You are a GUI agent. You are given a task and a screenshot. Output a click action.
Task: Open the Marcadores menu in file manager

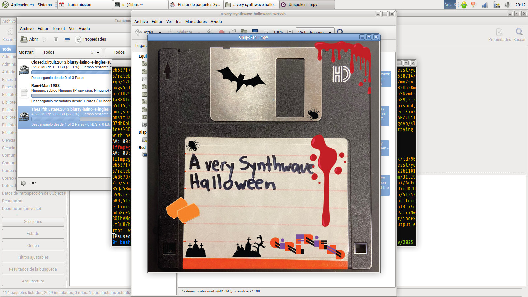point(196,22)
